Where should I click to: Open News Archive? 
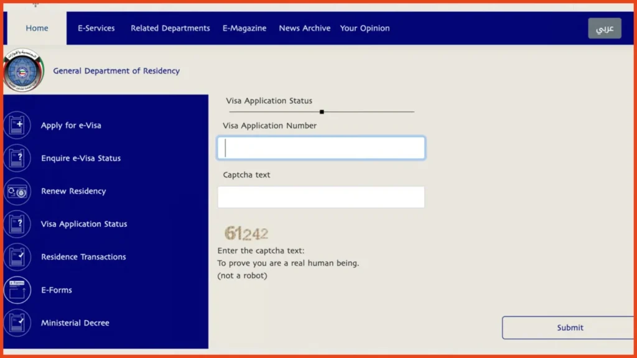click(x=304, y=28)
